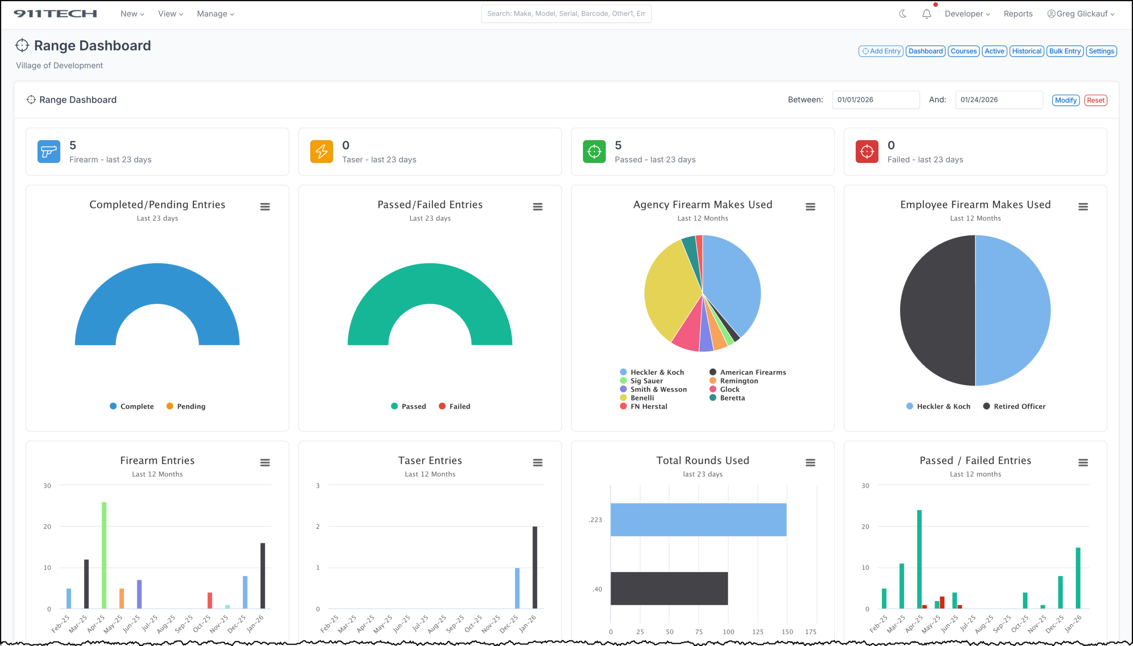Viewport: 1133px width, 646px height.
Task: Click the Modify date button
Action: click(x=1065, y=100)
